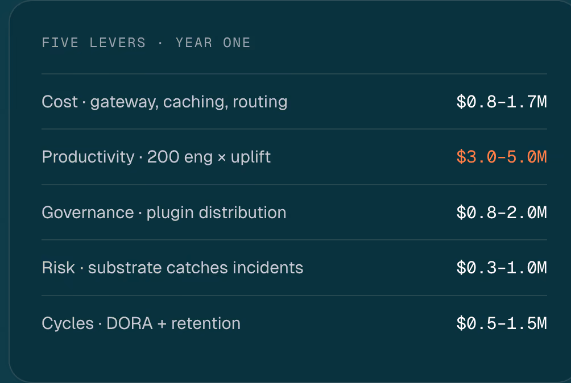Click the word Cost
This screenshot has width=571, height=383.
click(60, 102)
